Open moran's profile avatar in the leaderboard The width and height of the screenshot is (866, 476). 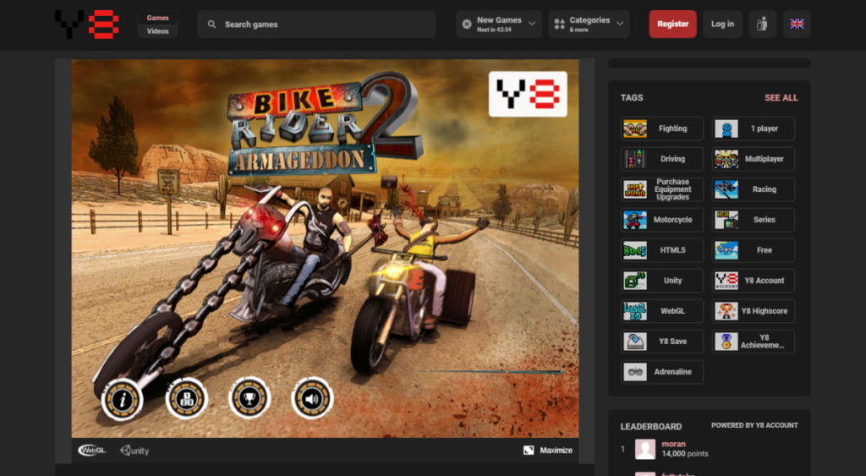[645, 449]
